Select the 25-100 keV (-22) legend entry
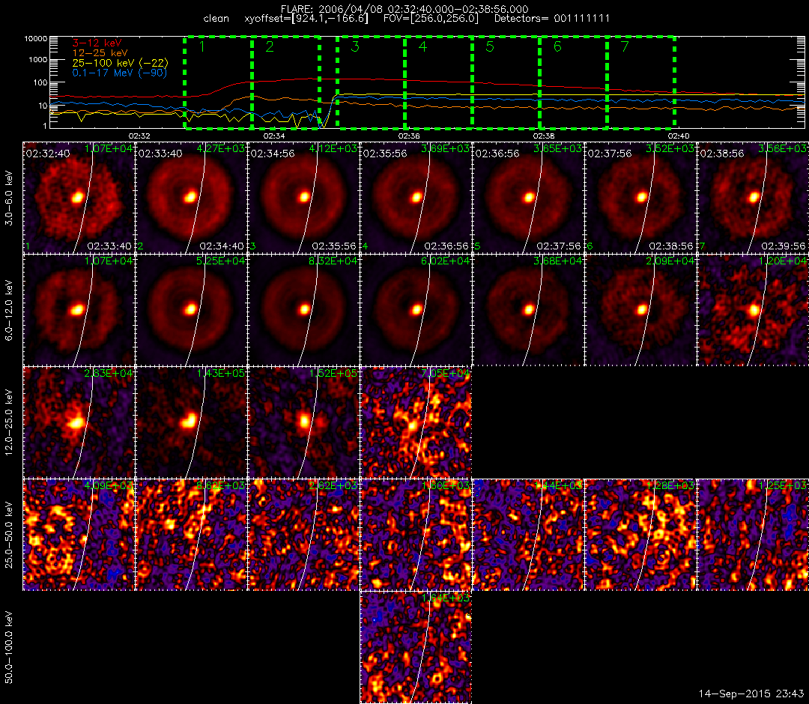This screenshot has width=809, height=704. [120, 63]
